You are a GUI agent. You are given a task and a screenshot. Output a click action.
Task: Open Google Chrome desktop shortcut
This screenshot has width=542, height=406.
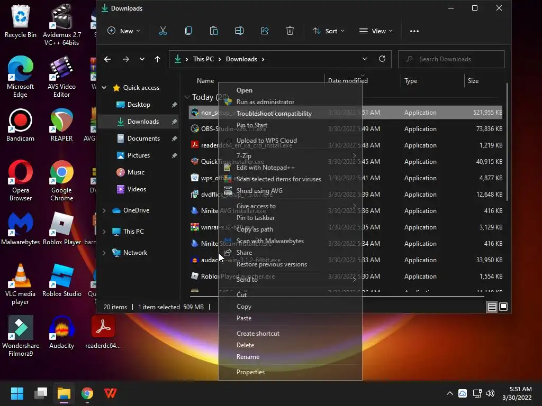pos(61,180)
